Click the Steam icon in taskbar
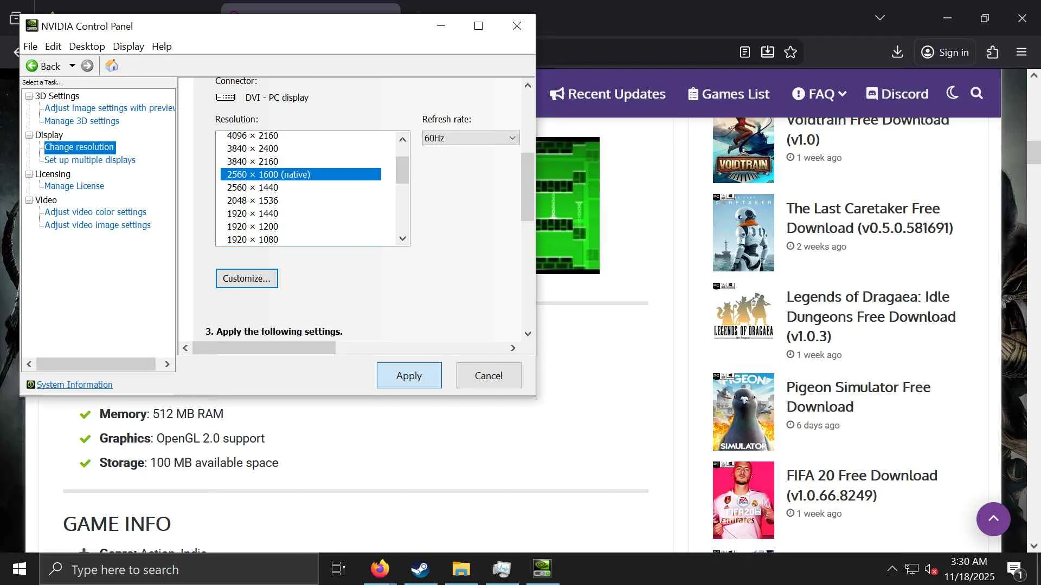The image size is (1041, 585). 420,569
